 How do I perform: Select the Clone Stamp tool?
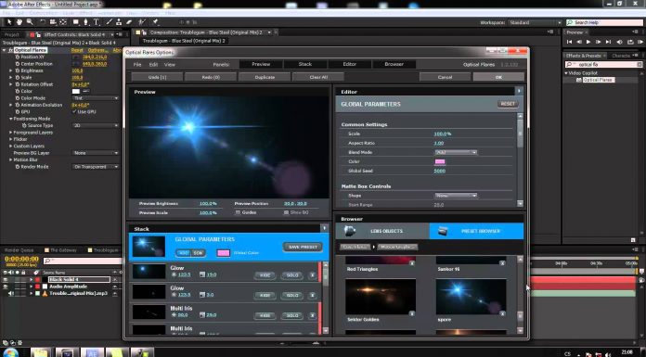pos(119,22)
